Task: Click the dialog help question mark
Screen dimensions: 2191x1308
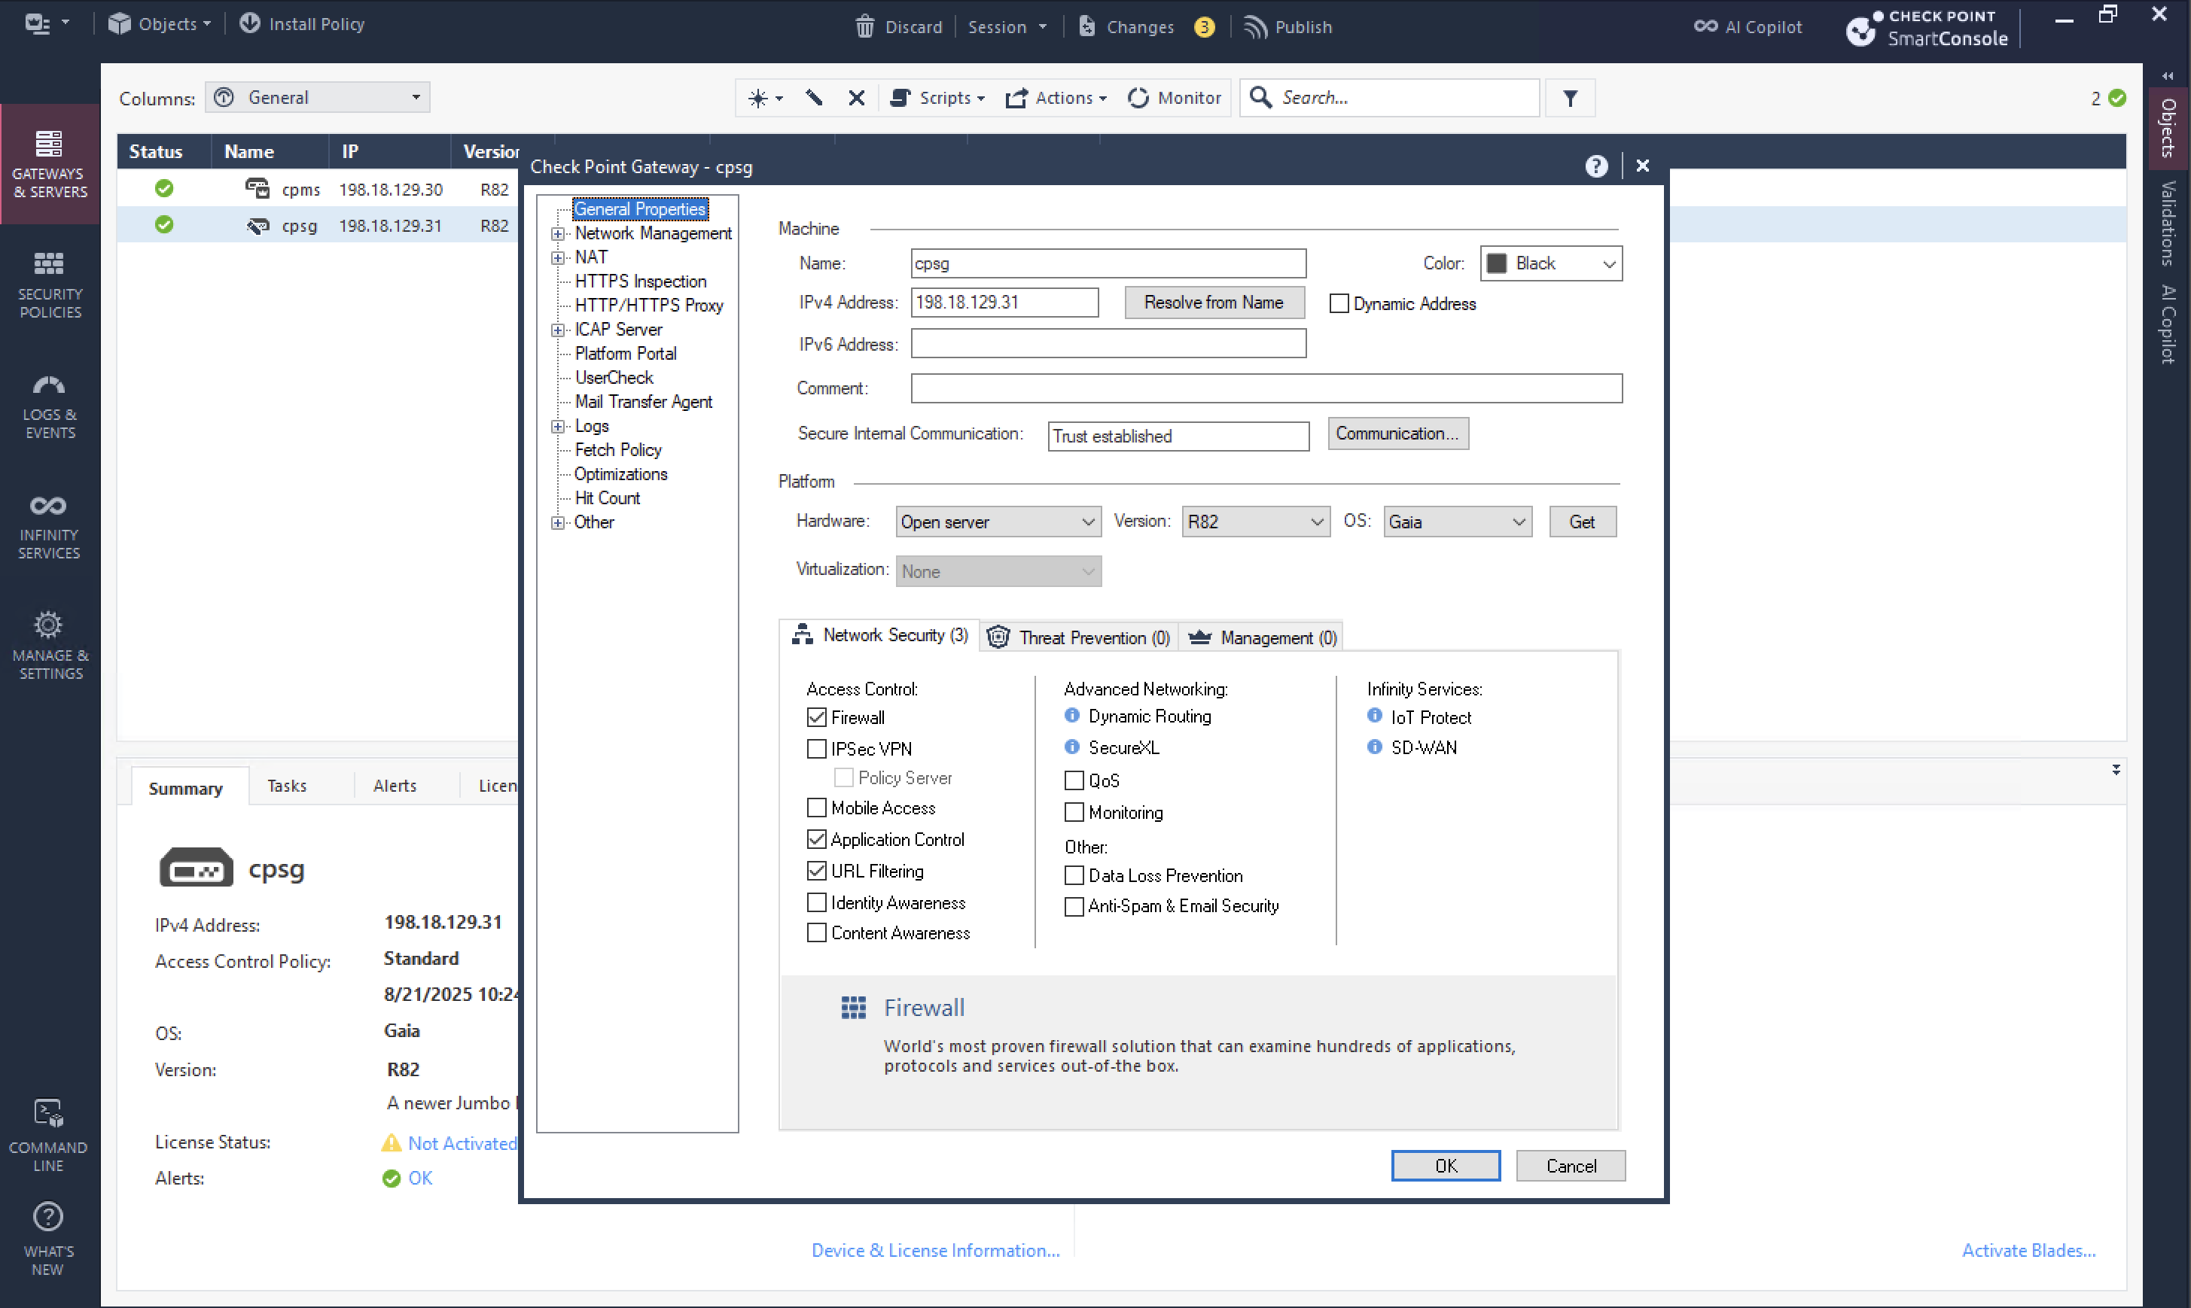Action: point(1596,166)
